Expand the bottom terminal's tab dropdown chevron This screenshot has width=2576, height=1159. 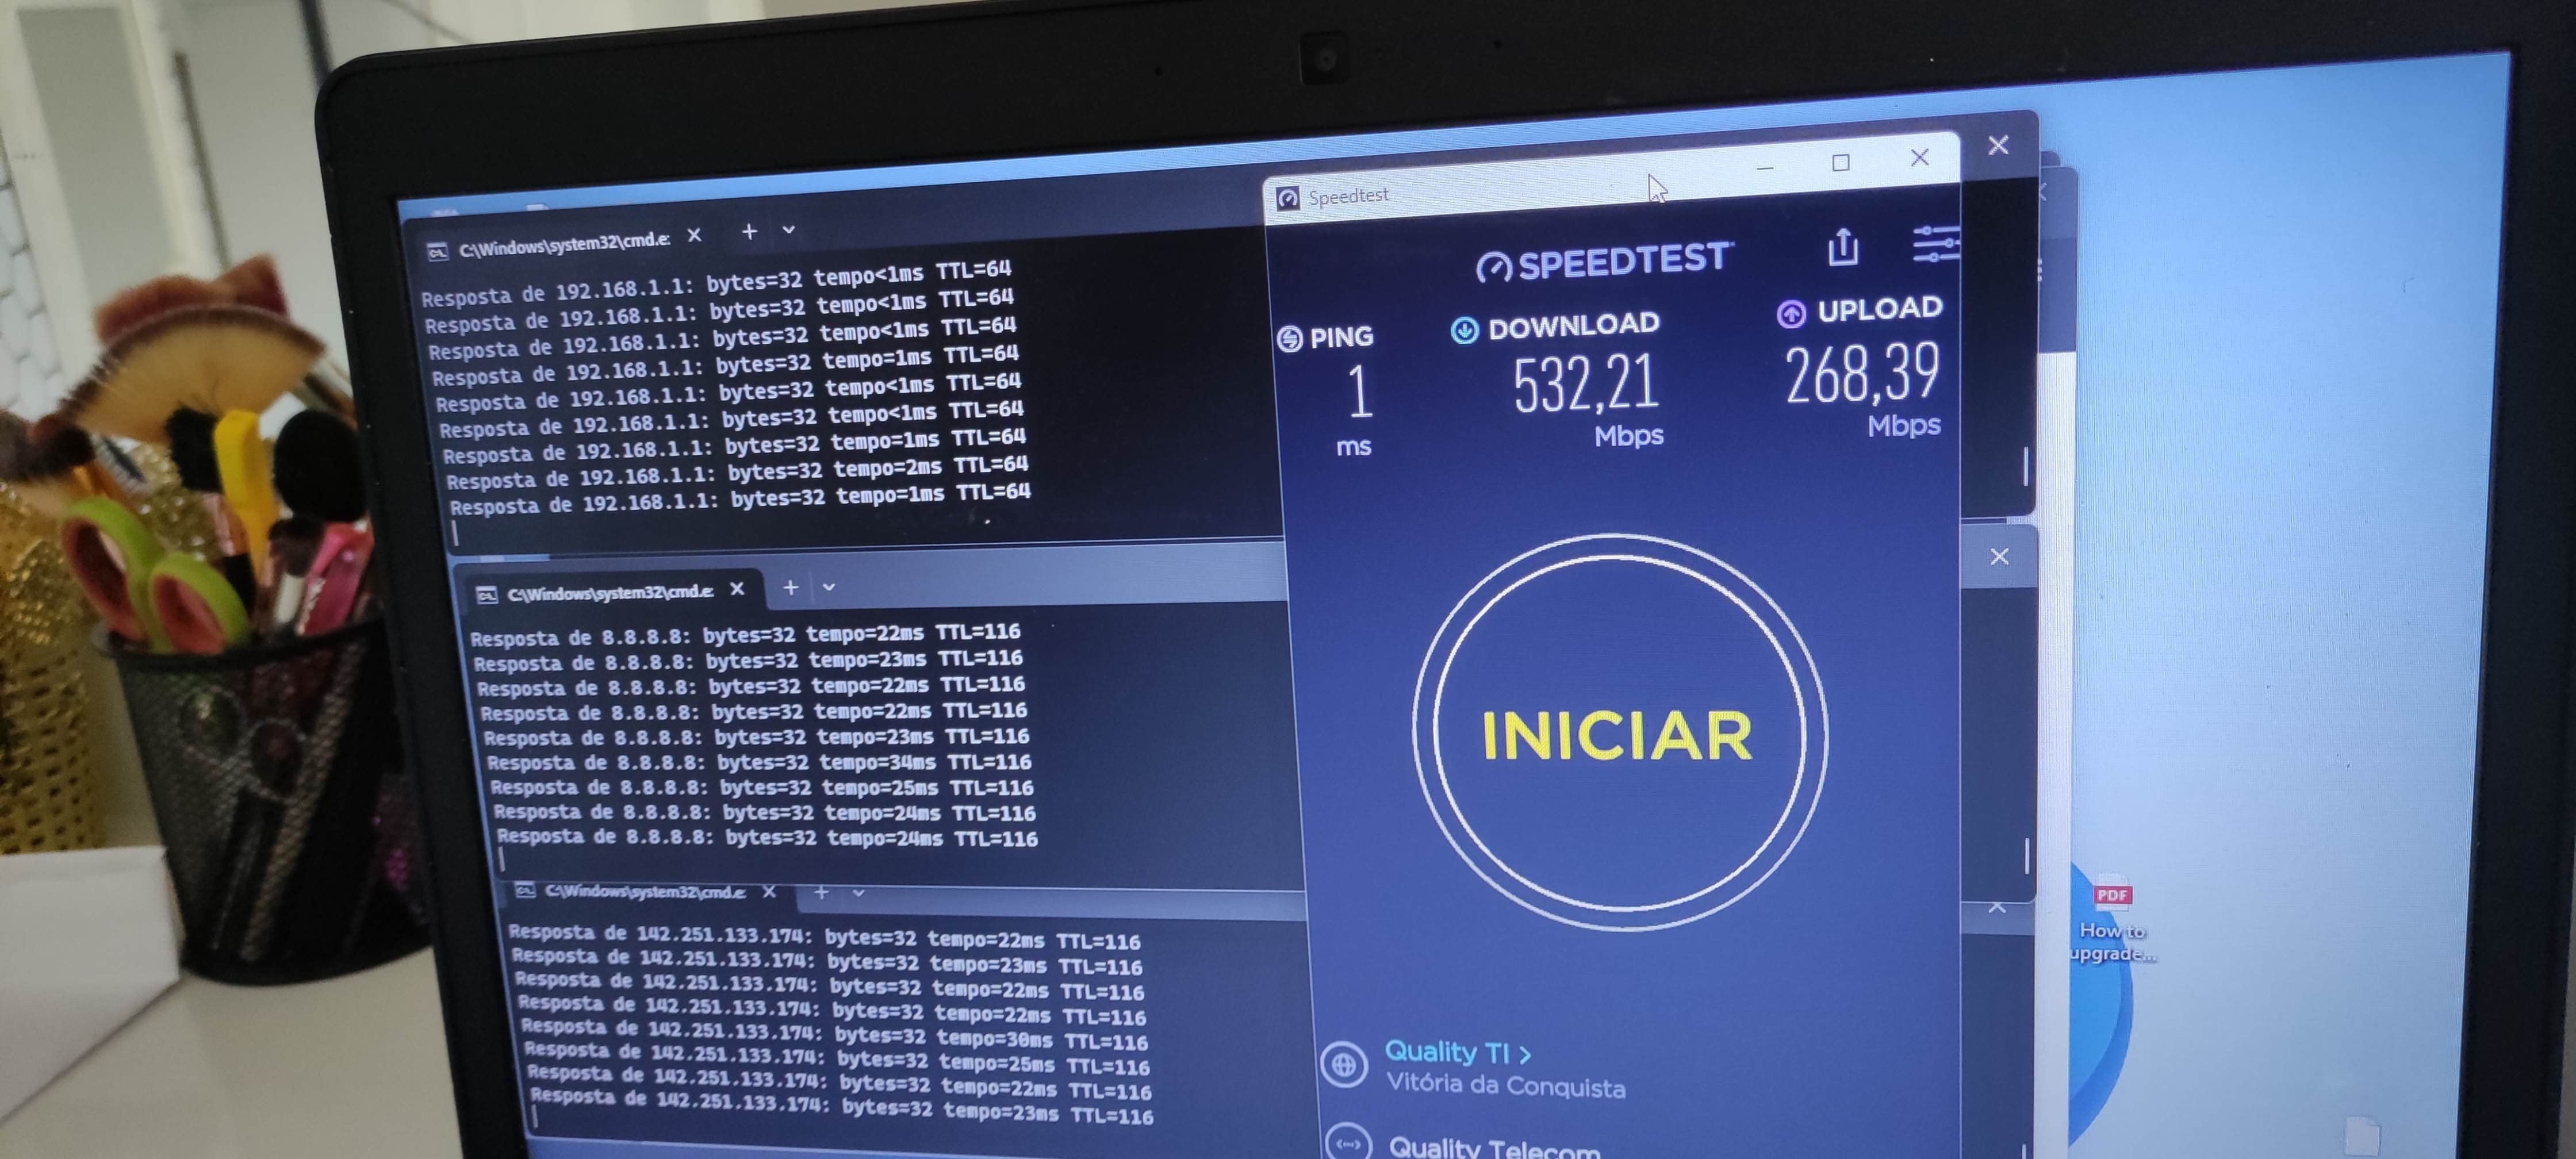point(858,892)
